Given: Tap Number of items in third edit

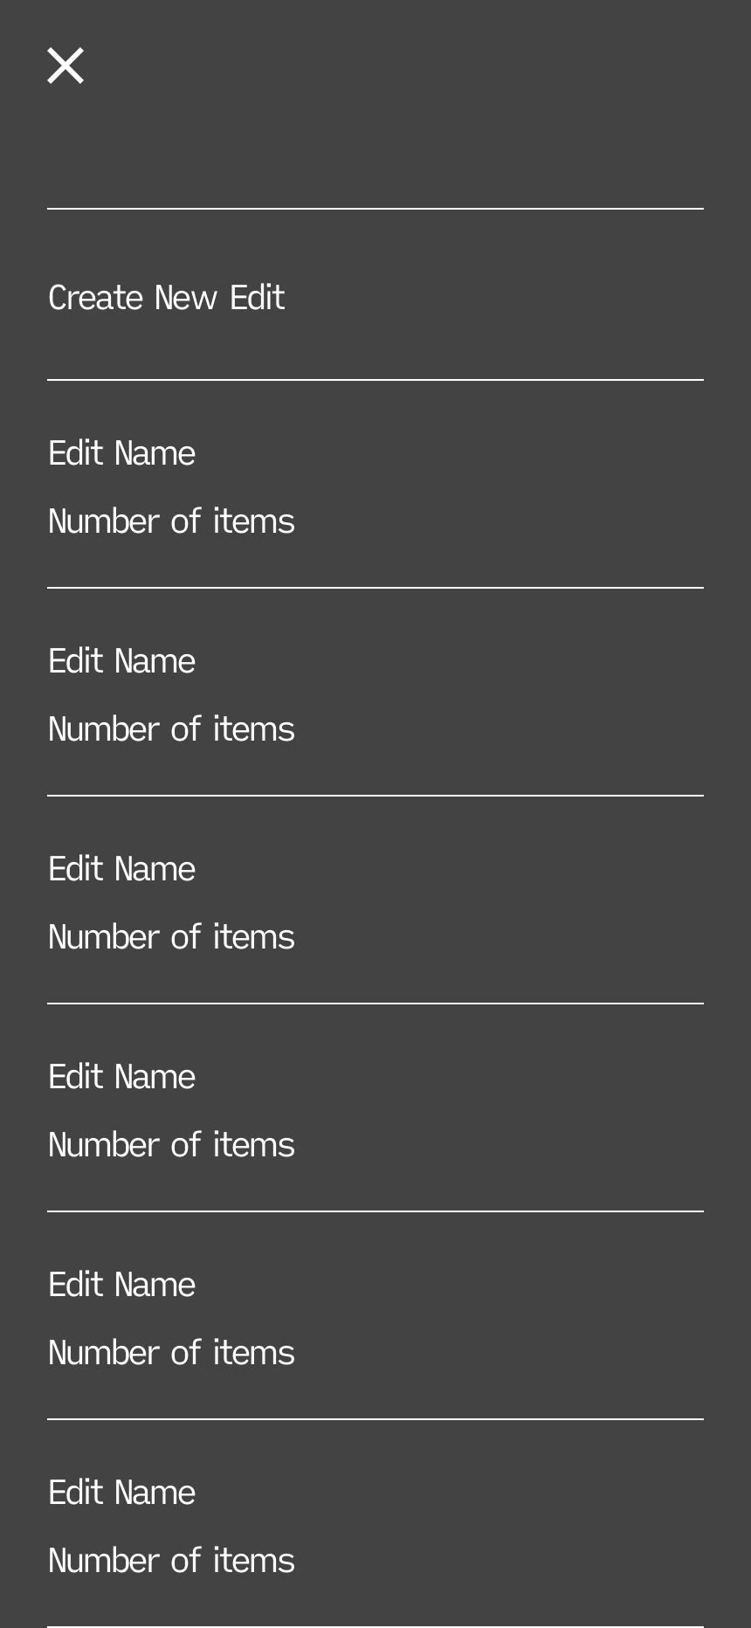Looking at the screenshot, I should (x=172, y=937).
